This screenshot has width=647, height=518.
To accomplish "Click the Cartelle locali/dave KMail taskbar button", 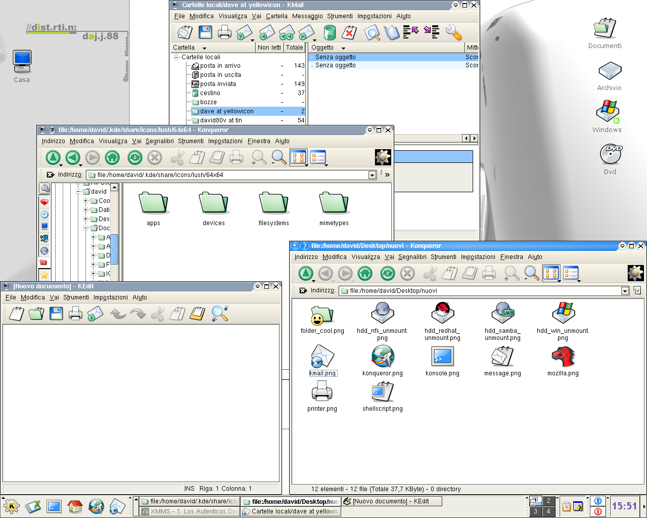I will tap(291, 511).
